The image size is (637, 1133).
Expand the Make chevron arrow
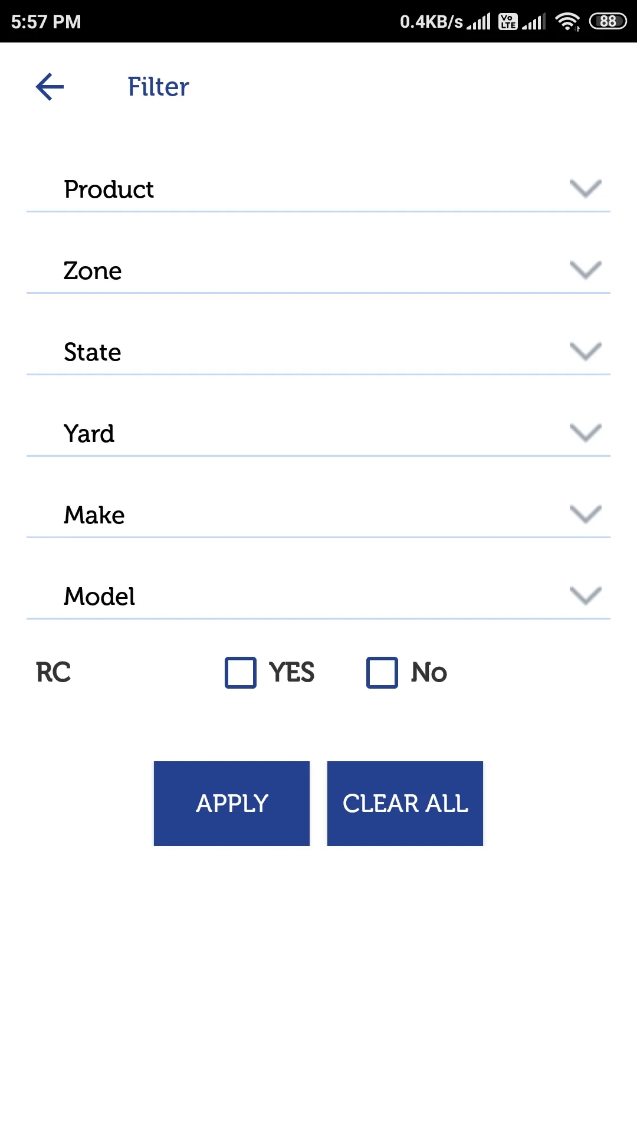pos(586,515)
